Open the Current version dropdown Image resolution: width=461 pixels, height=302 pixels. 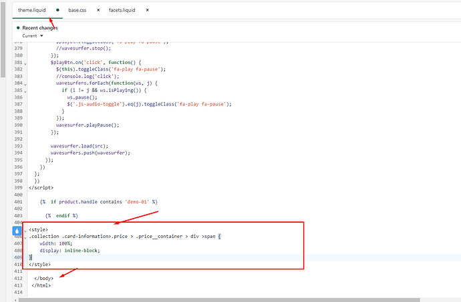(30, 36)
